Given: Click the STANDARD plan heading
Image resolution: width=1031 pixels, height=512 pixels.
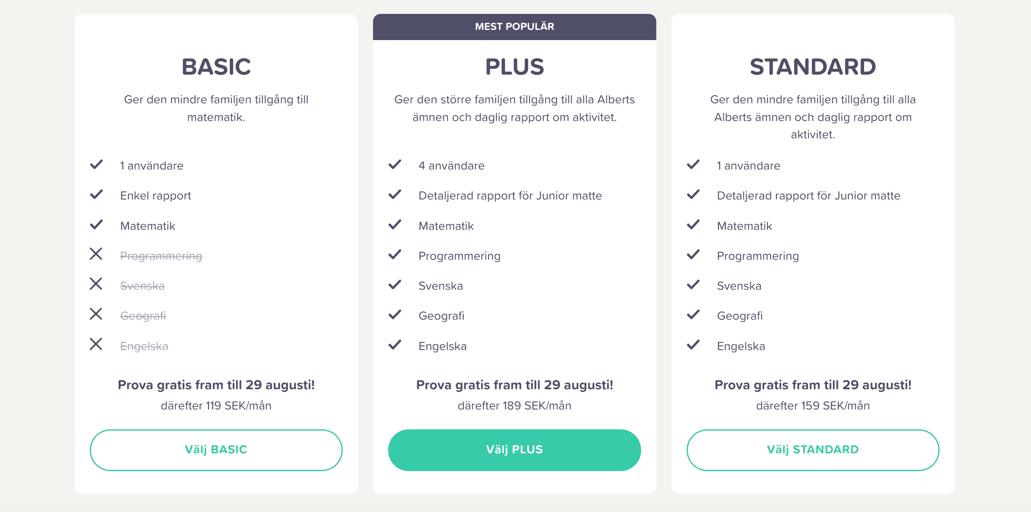Looking at the screenshot, I should [x=813, y=67].
